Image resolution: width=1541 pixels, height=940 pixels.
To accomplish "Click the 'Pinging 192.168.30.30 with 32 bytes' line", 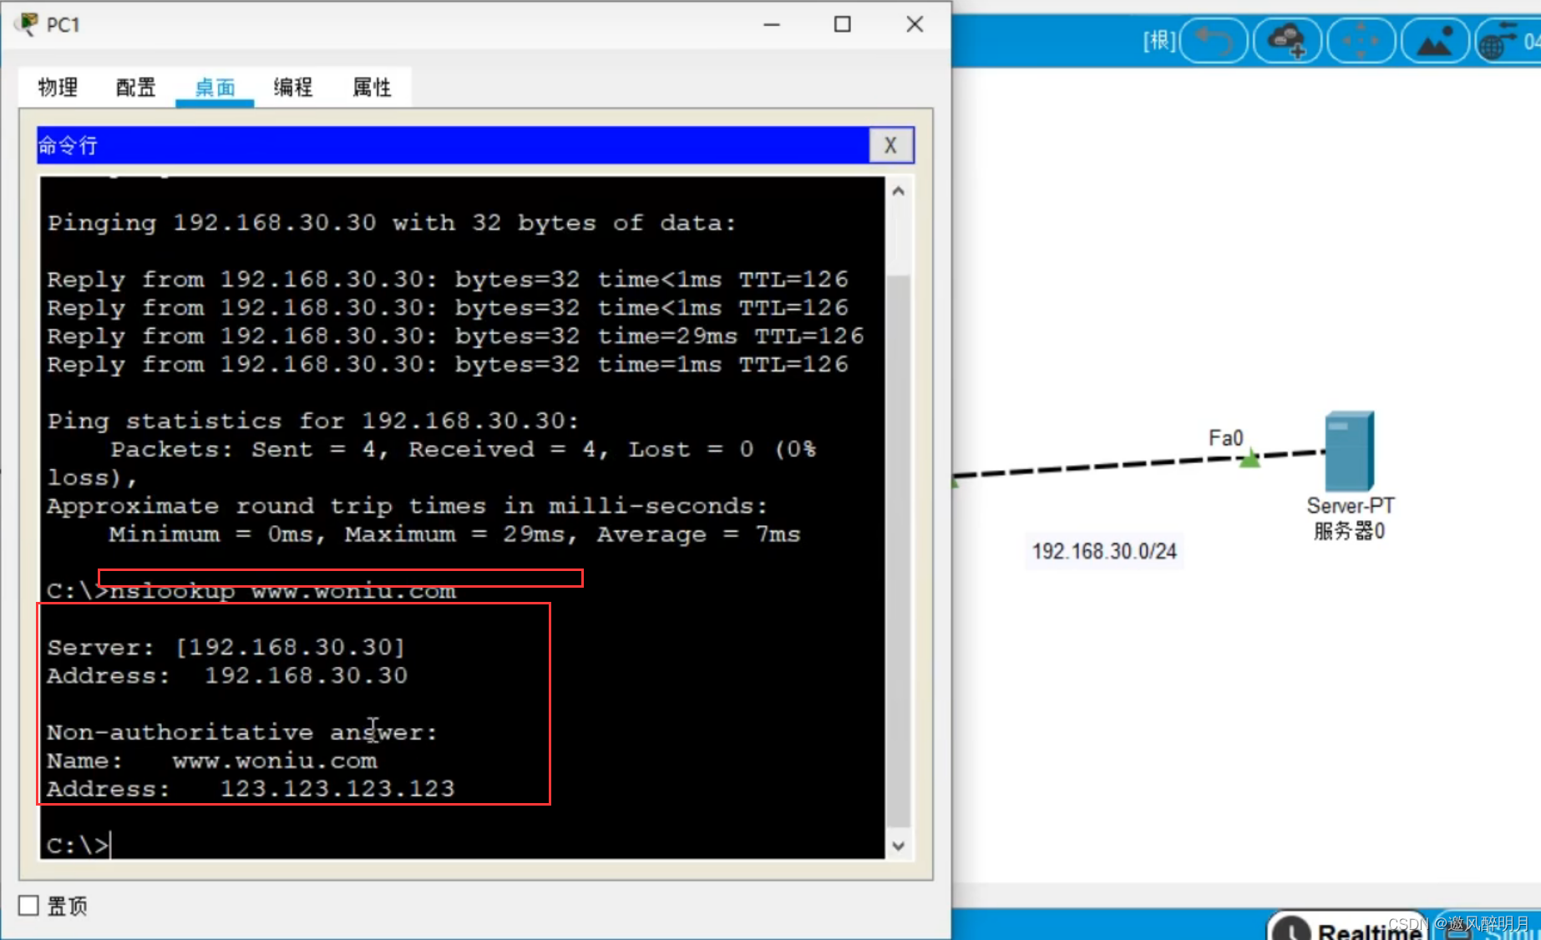I will [392, 223].
